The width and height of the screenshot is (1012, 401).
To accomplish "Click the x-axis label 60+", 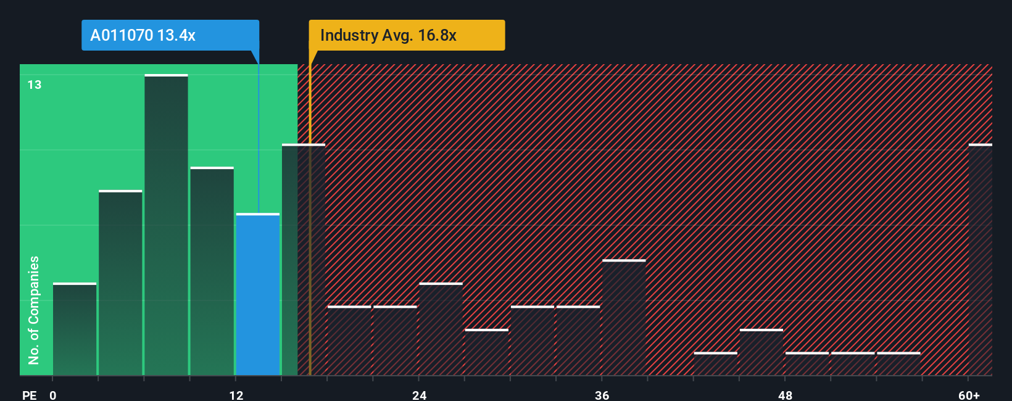I will tap(969, 395).
